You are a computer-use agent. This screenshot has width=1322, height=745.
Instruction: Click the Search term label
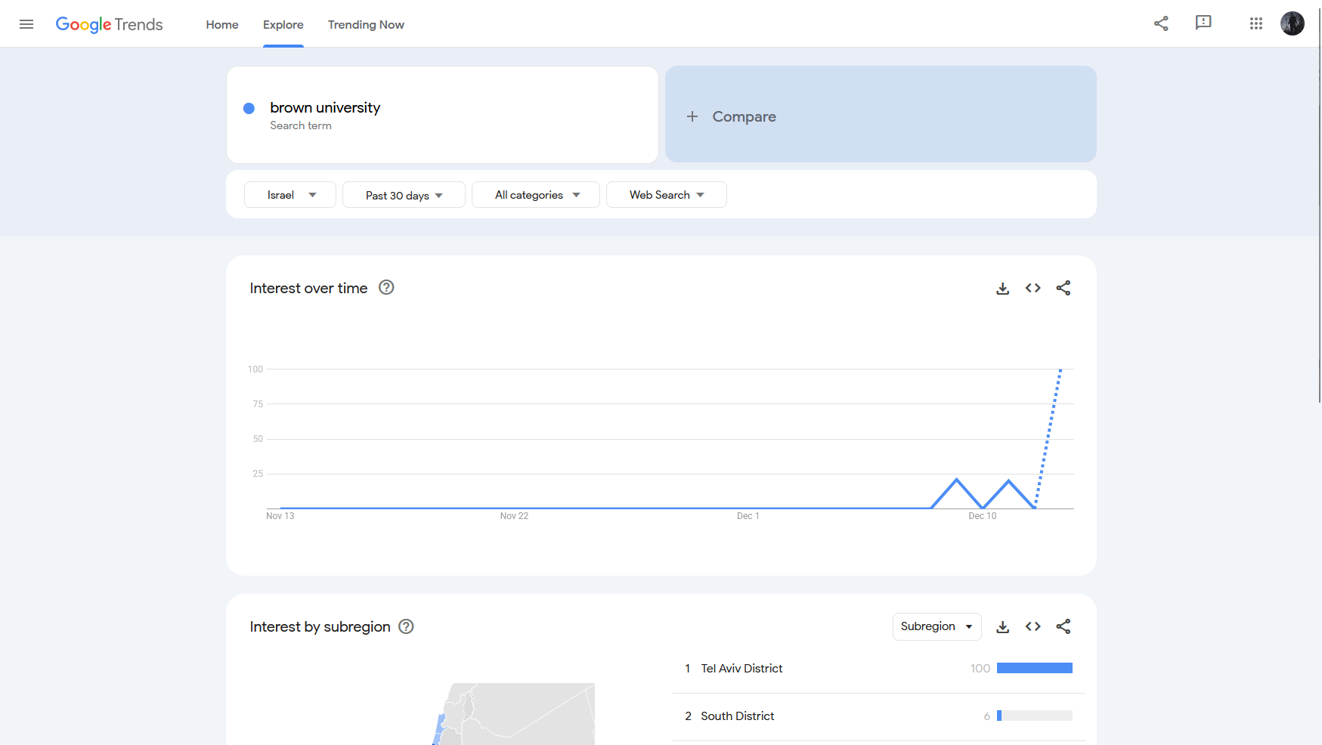coord(301,125)
